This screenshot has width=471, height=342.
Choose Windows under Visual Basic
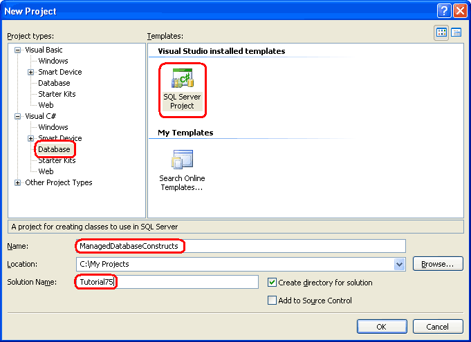[53, 61]
